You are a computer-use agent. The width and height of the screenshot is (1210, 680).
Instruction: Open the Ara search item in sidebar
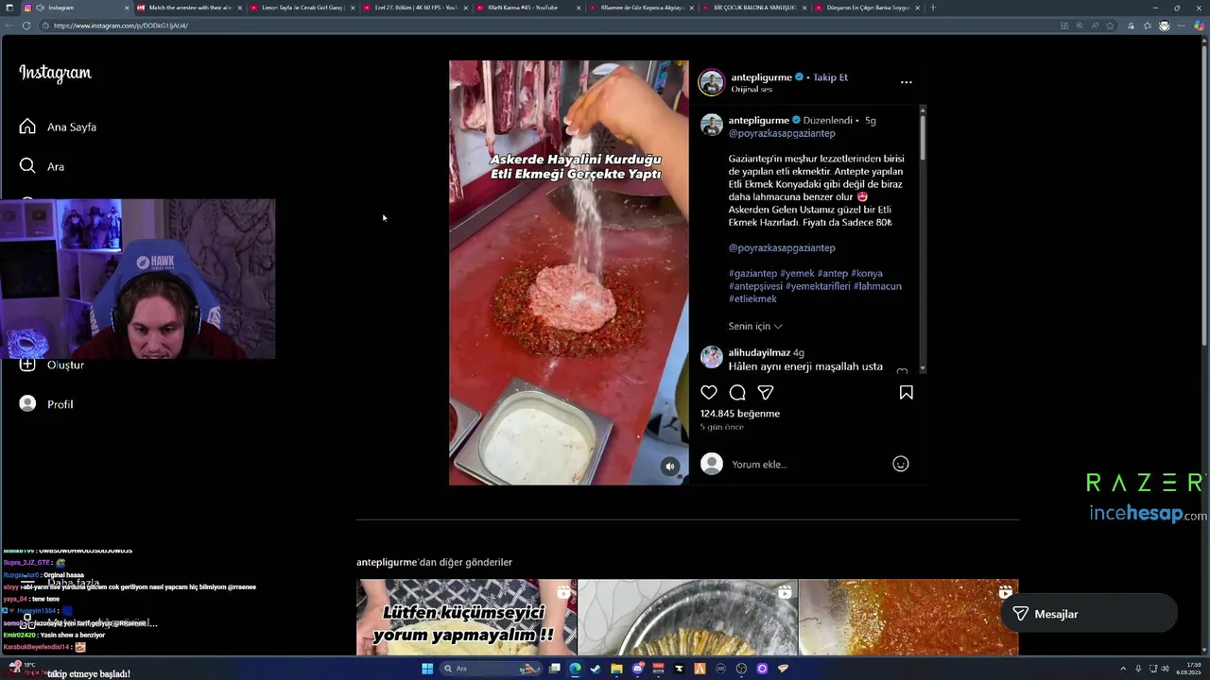coord(43,166)
